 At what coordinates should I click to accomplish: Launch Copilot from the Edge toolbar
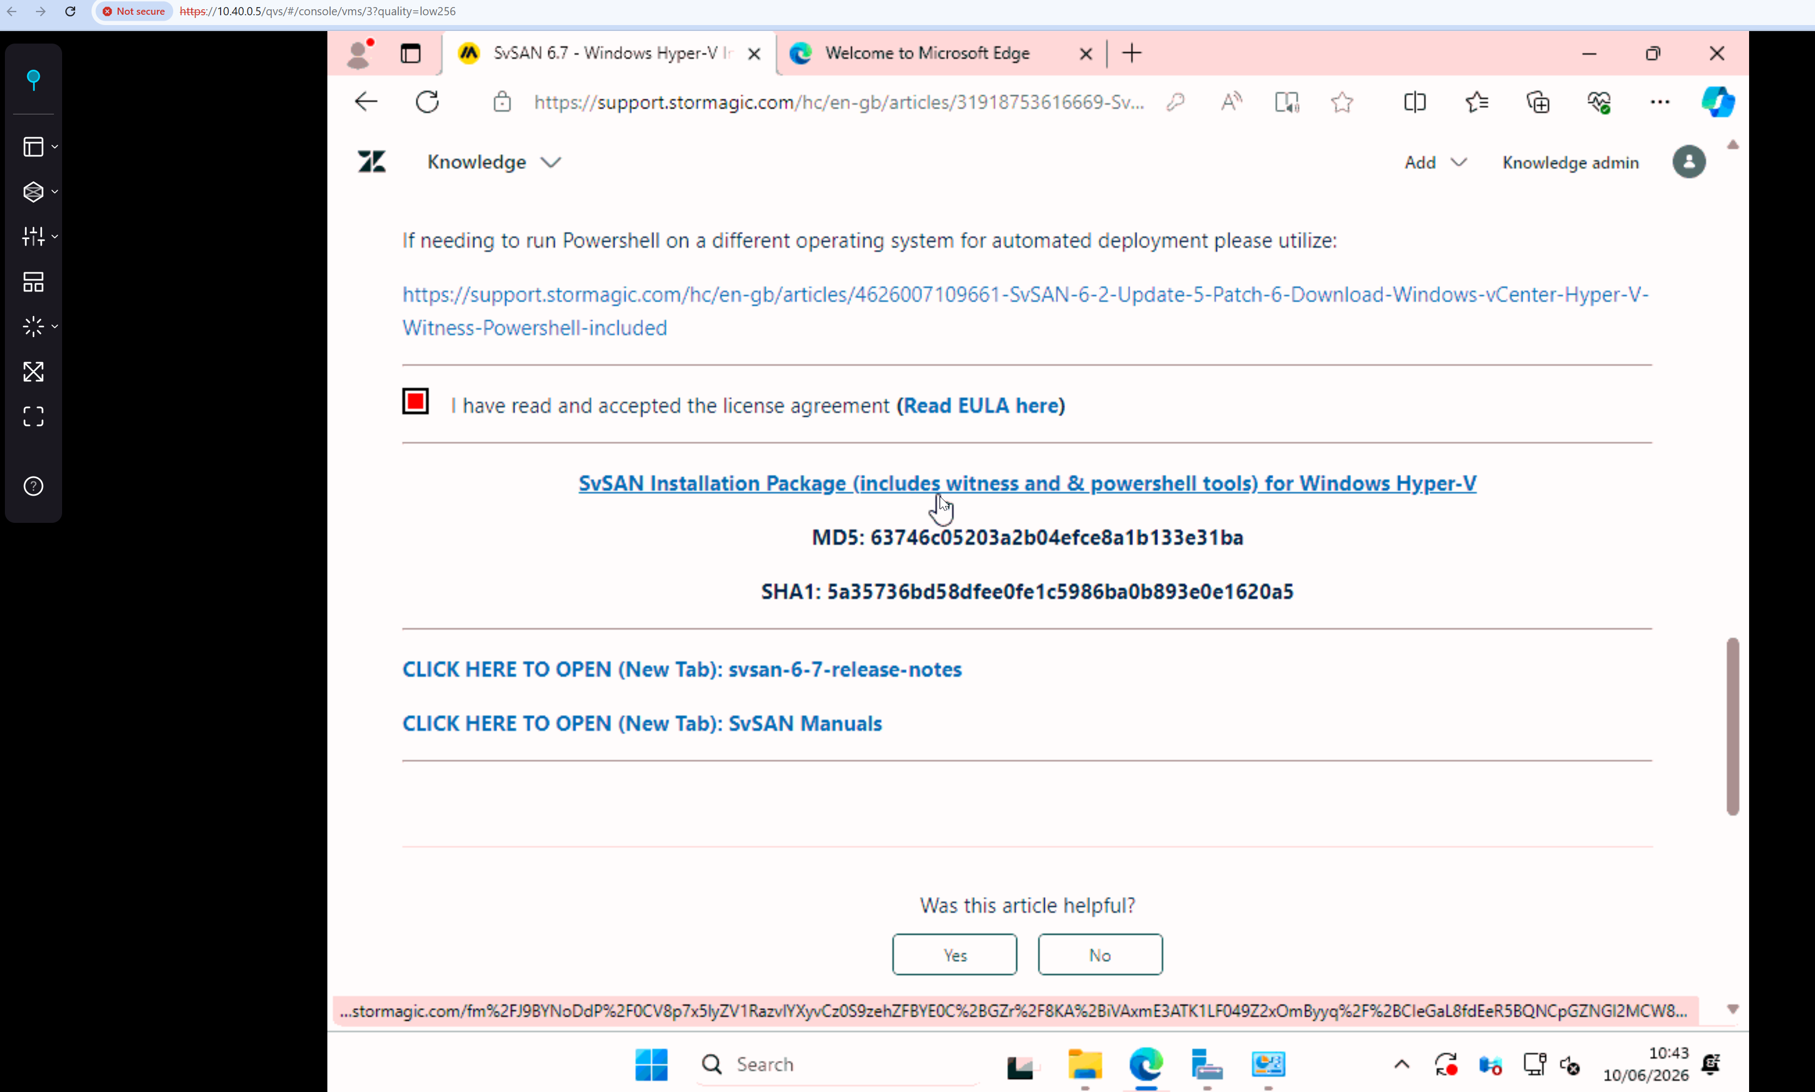(x=1718, y=101)
